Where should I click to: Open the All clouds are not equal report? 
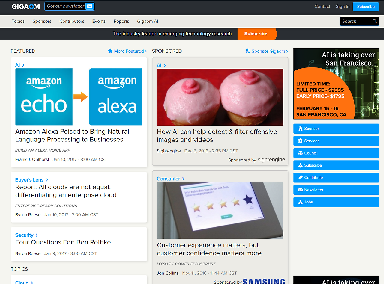tap(66, 191)
